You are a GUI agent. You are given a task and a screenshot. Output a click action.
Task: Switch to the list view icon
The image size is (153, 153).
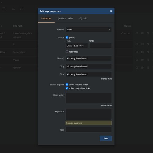tap(13, 9)
